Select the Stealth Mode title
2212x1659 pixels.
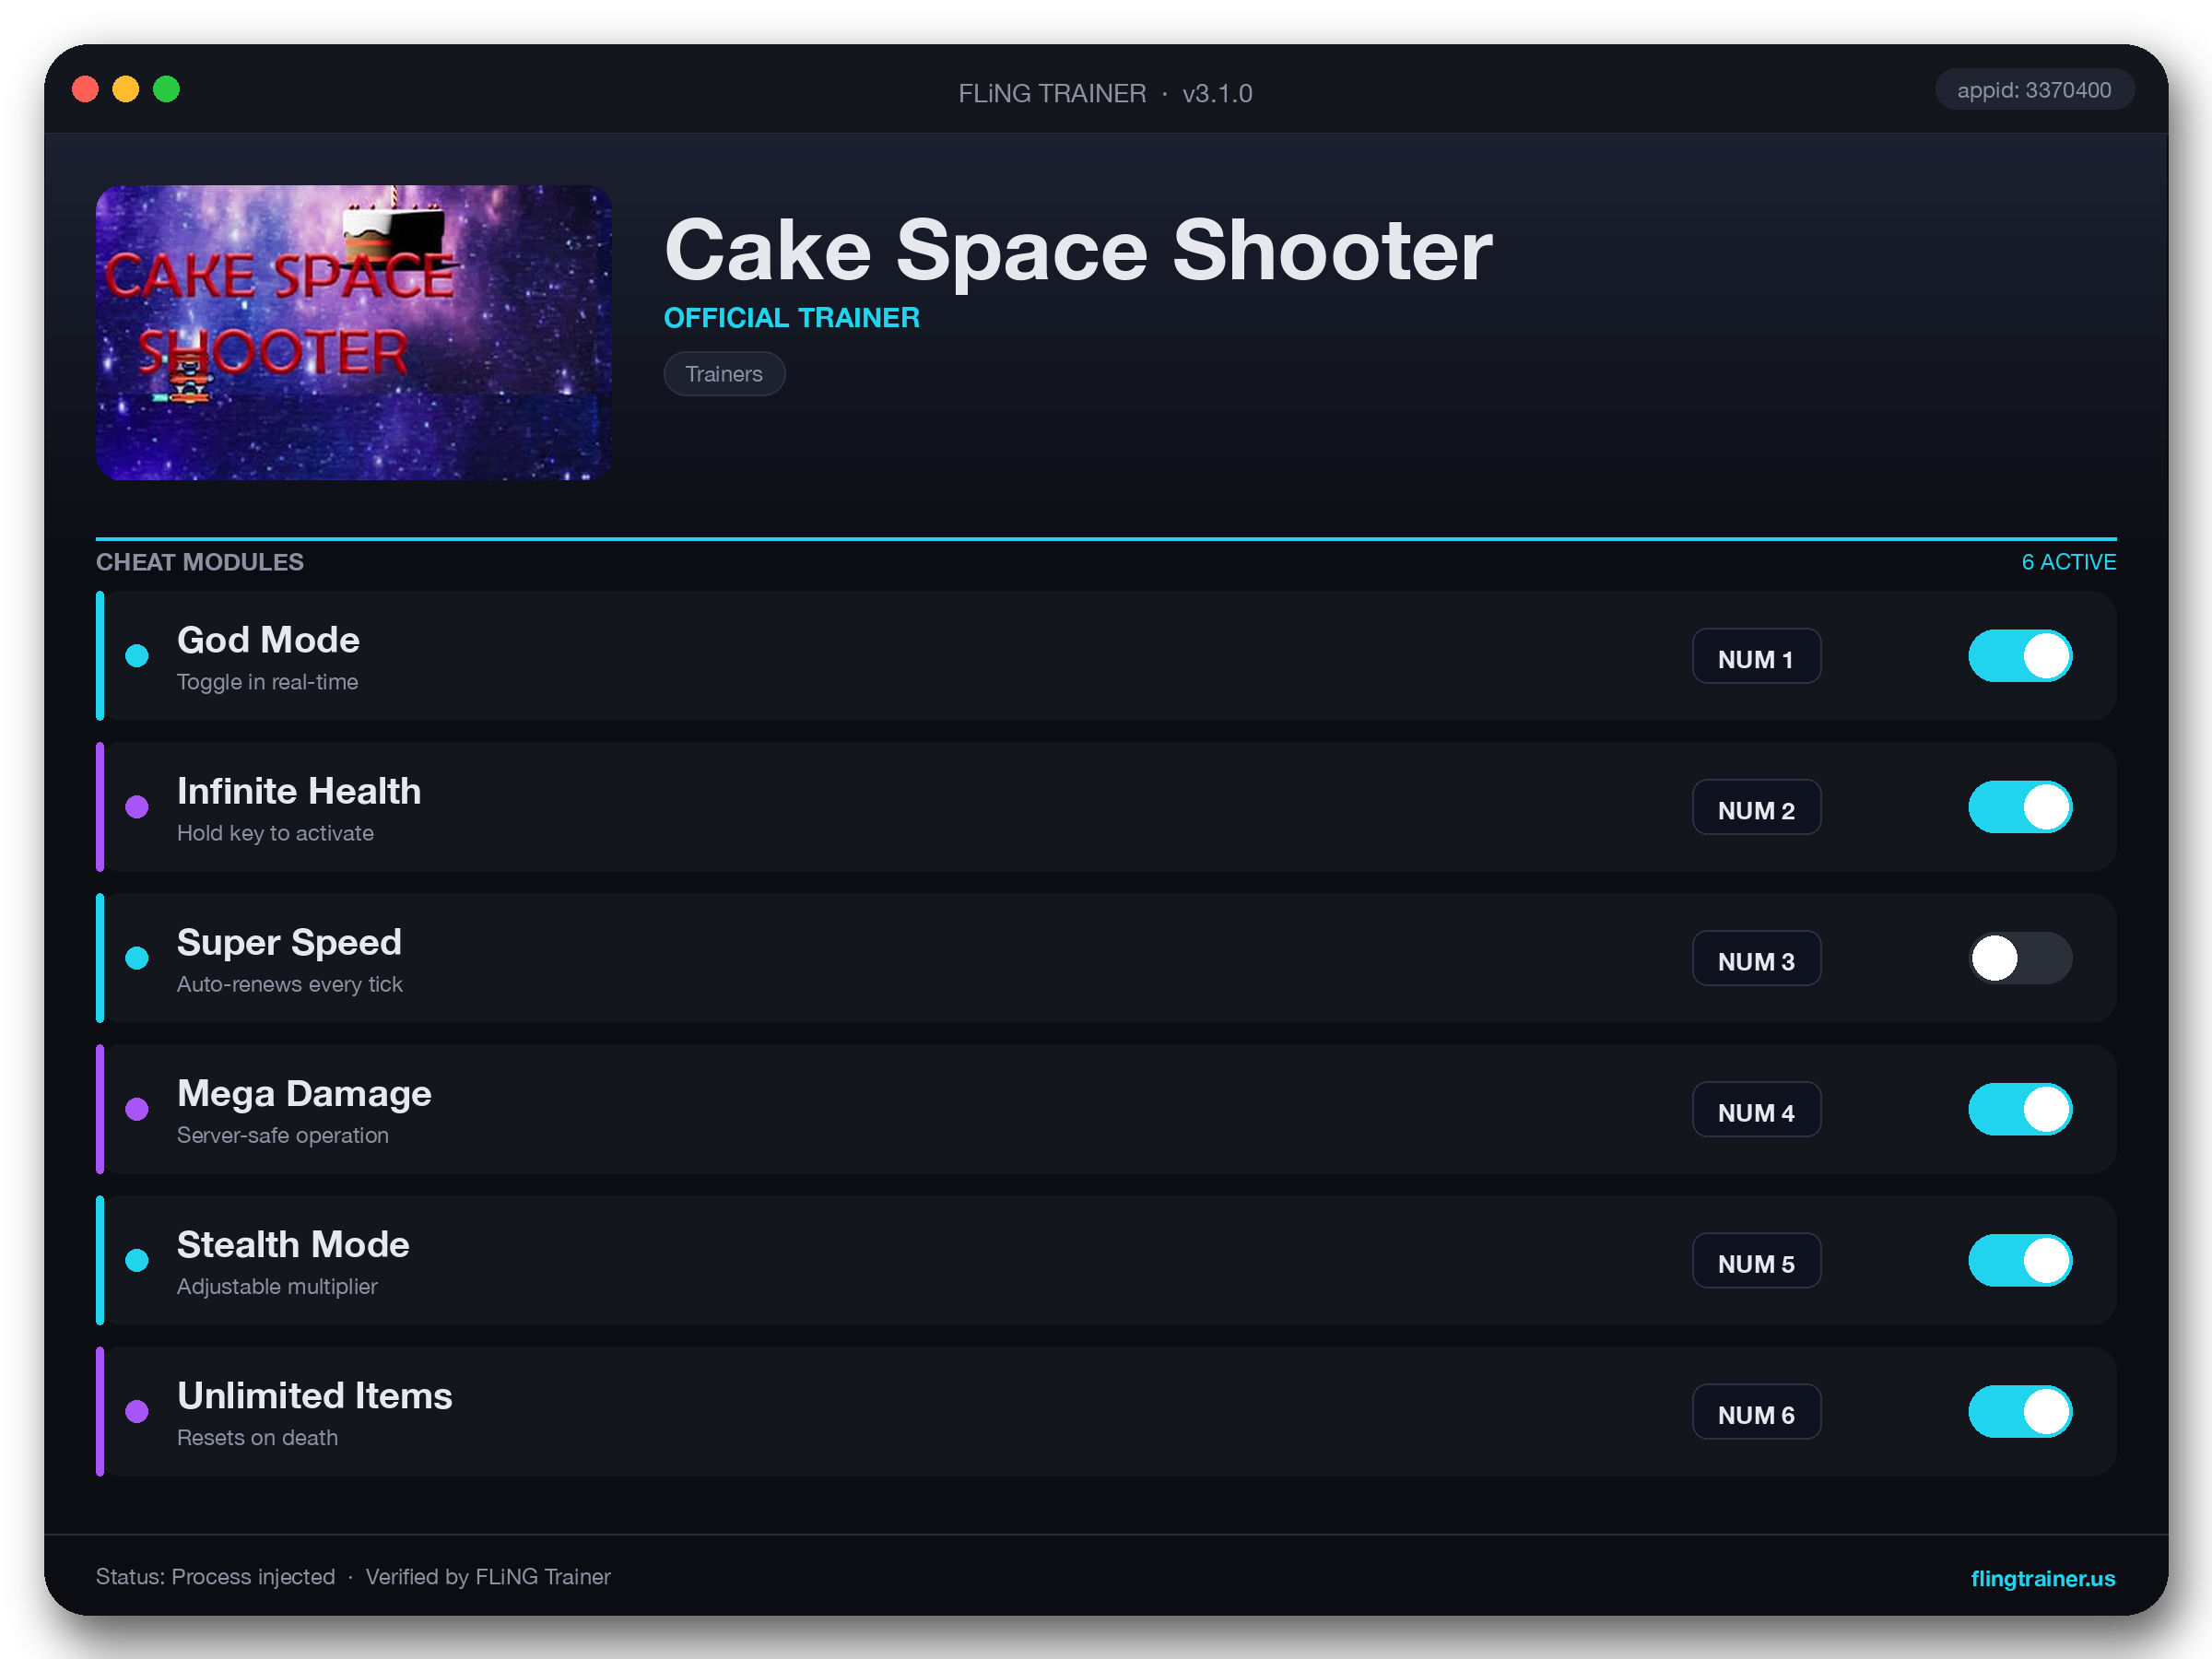(x=293, y=1245)
